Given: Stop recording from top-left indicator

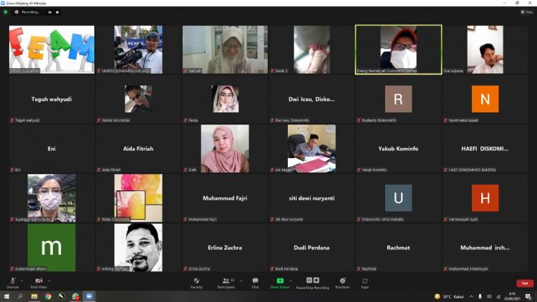Looking at the screenshot, I should tap(57, 12).
